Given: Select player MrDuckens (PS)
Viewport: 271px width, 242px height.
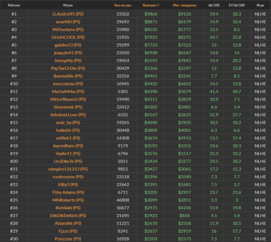Looking at the screenshot, I should pos(68,30).
